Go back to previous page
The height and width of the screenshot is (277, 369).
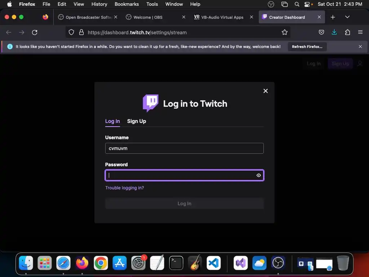coord(9,32)
